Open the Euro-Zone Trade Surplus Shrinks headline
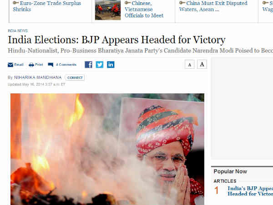Image resolution: width=273 pixels, height=205 pixels. (x=47, y=6)
